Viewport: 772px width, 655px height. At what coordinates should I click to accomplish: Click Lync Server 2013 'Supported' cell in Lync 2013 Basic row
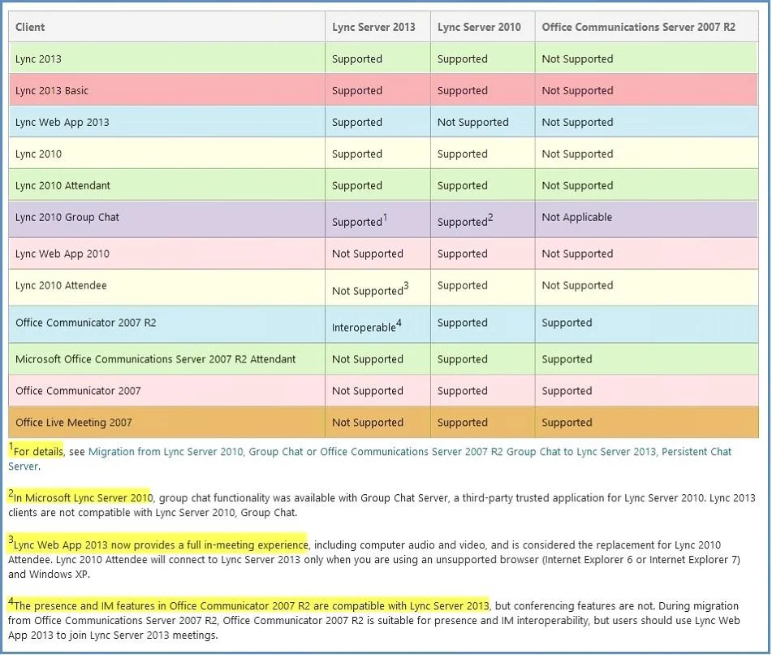point(377,90)
